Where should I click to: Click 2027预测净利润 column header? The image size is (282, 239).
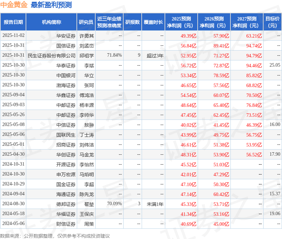pyautogui.click(x=247, y=22)
